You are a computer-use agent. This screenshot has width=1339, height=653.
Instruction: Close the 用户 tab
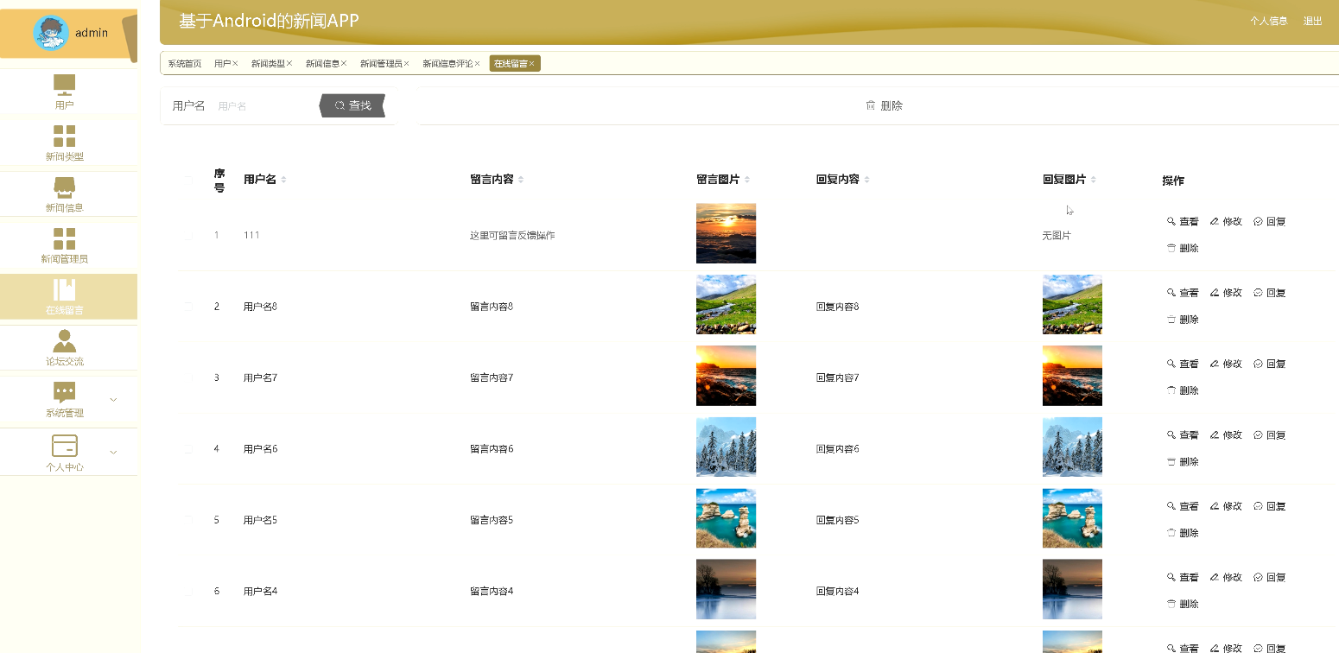pyautogui.click(x=235, y=64)
